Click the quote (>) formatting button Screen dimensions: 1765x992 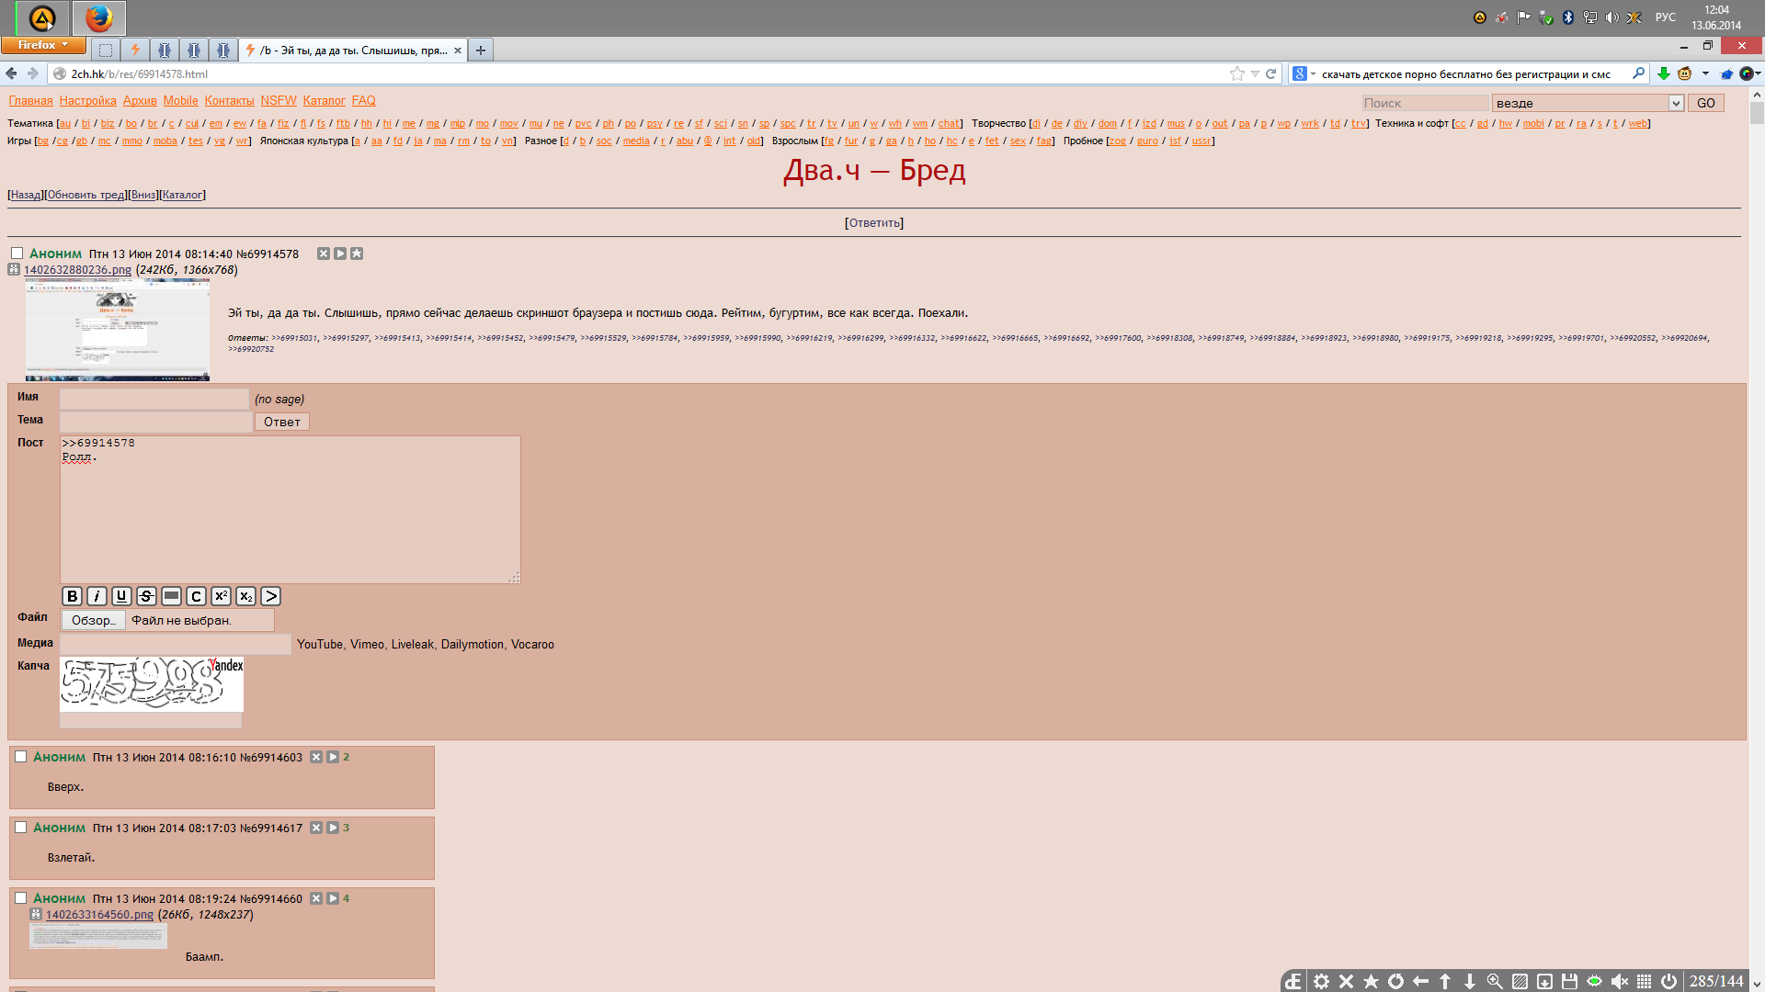pos(270,596)
